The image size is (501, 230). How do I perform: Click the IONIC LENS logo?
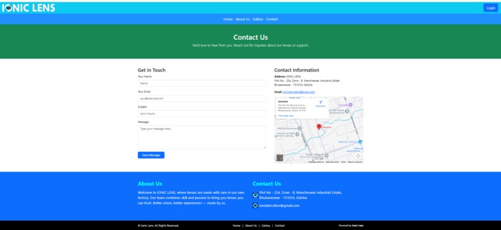(x=29, y=8)
